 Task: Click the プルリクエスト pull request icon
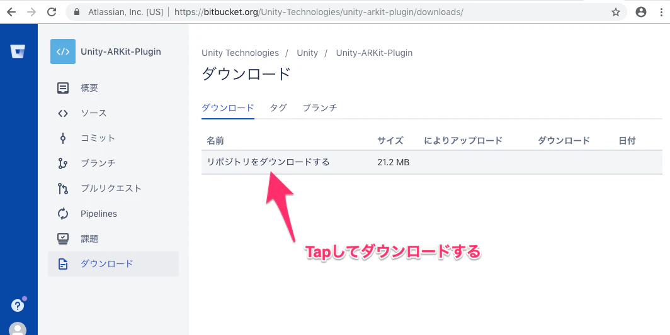[x=63, y=188]
